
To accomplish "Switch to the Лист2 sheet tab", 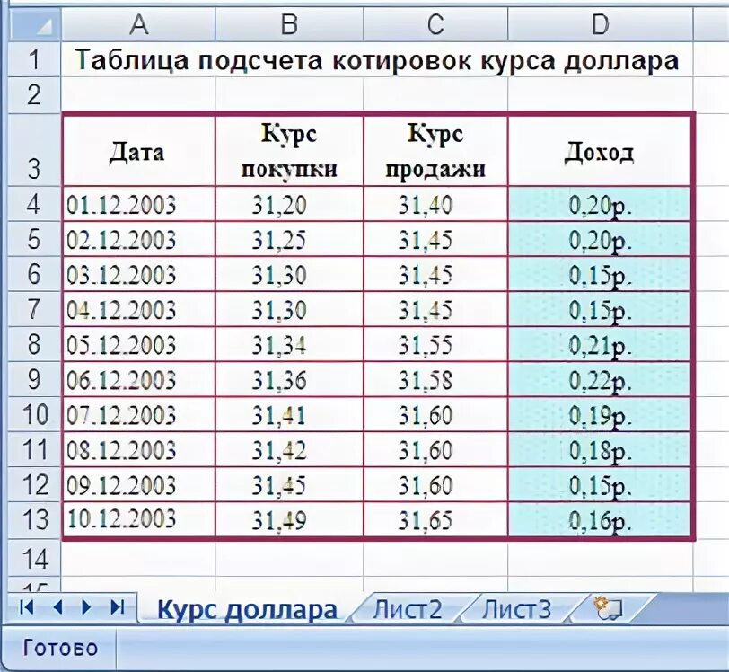I will [408, 609].
